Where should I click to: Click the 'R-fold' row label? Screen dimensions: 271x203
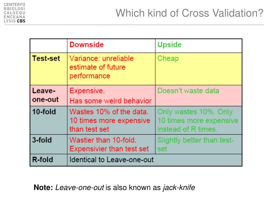(43, 159)
